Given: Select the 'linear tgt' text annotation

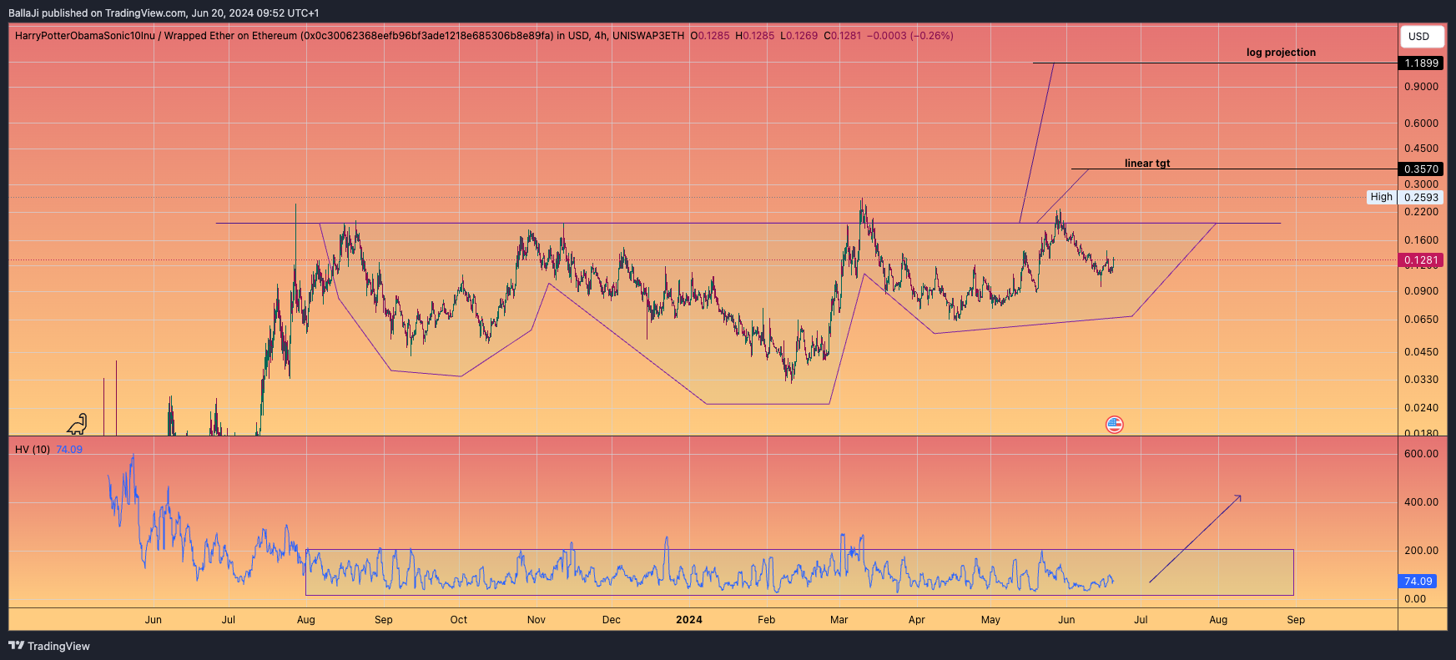Looking at the screenshot, I should pyautogui.click(x=1147, y=164).
